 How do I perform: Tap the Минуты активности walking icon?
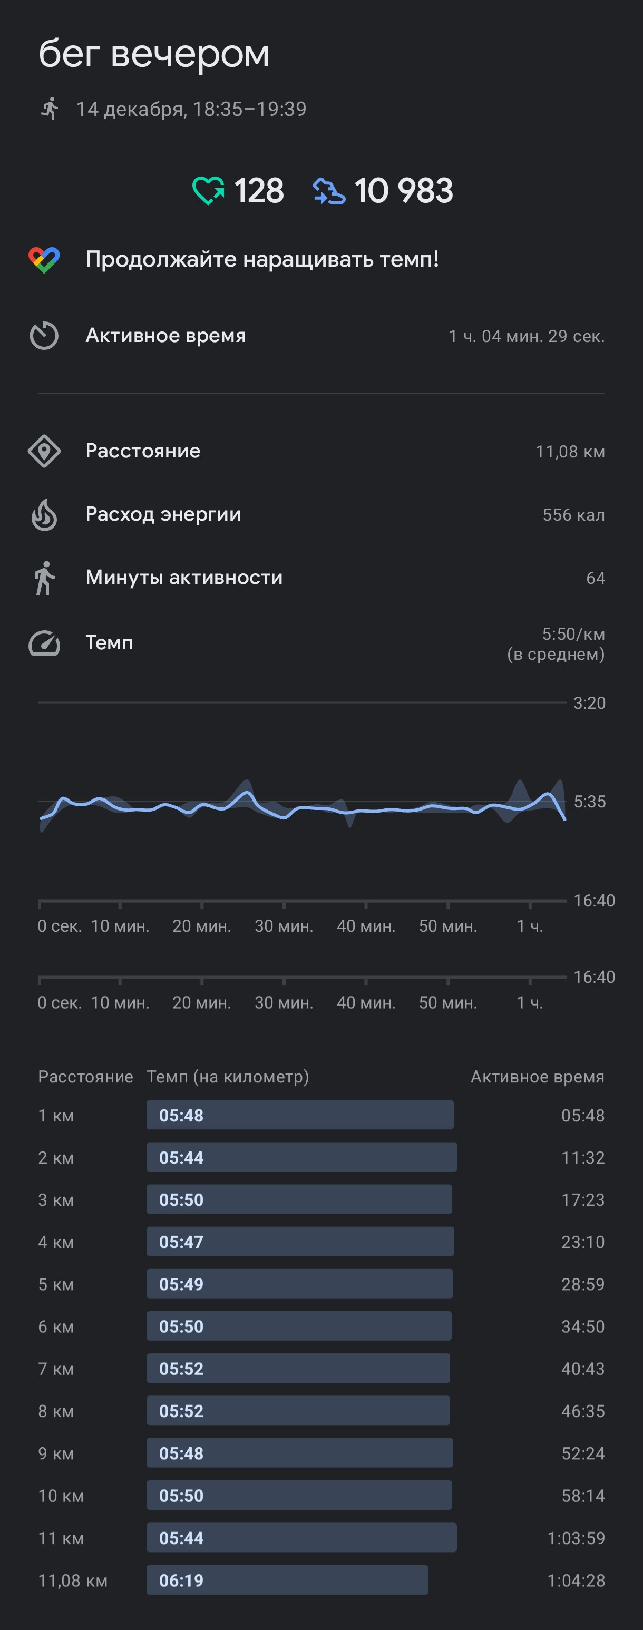44,578
